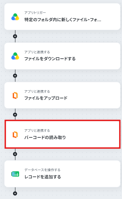Click アプリと連携する label above ファイルをアップロード
The height and width of the screenshot is (199, 122).
coord(37,91)
